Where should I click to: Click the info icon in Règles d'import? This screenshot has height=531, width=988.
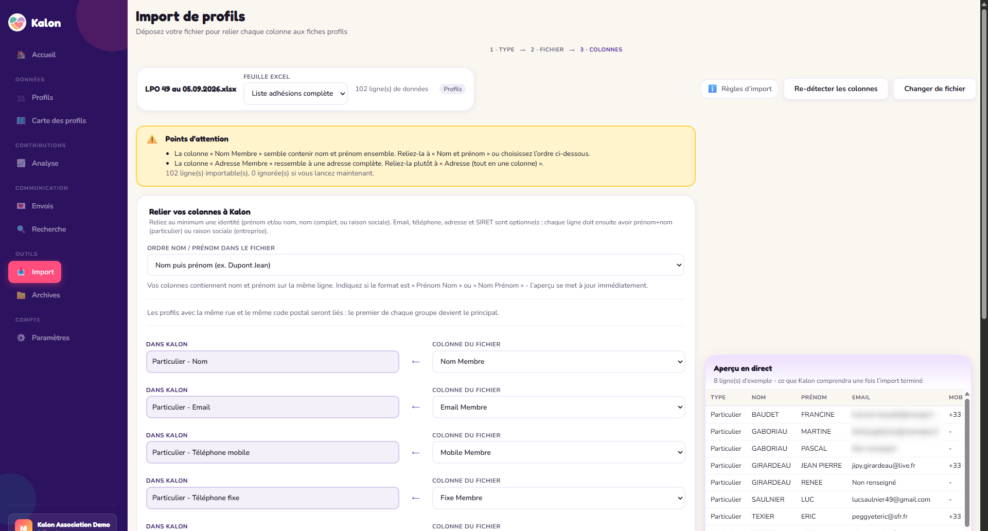tap(713, 89)
